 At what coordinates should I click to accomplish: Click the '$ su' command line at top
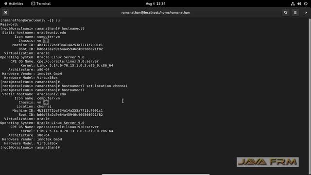[x=30, y=20]
